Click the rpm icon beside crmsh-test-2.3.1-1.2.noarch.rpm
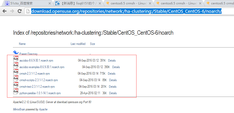Image resolution: width=234 pixels, height=113 pixels. (16, 85)
